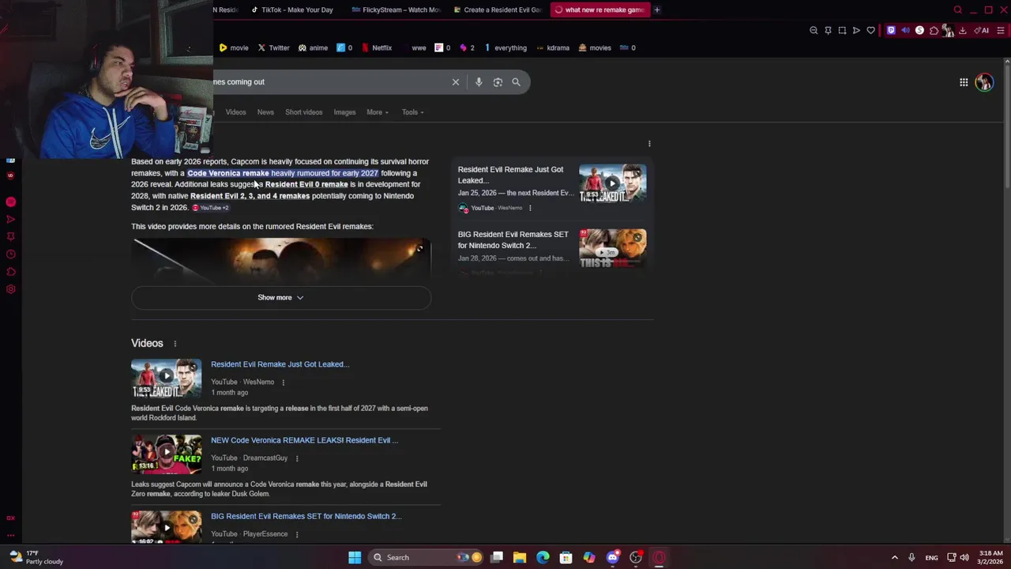This screenshot has height=569, width=1011.
Task: Click the Windows taskbar Search box
Action: click(x=427, y=558)
